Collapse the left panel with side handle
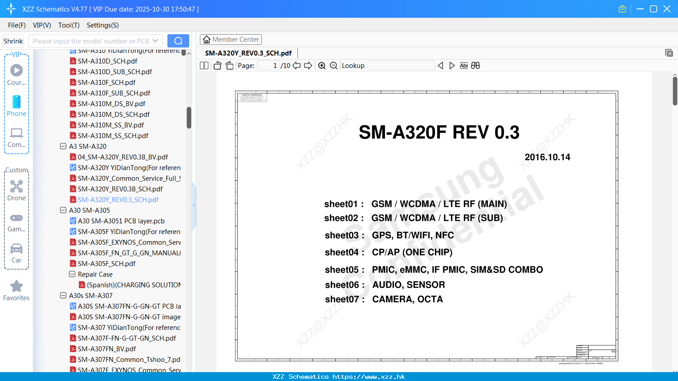This screenshot has width=678, height=381. [x=194, y=205]
